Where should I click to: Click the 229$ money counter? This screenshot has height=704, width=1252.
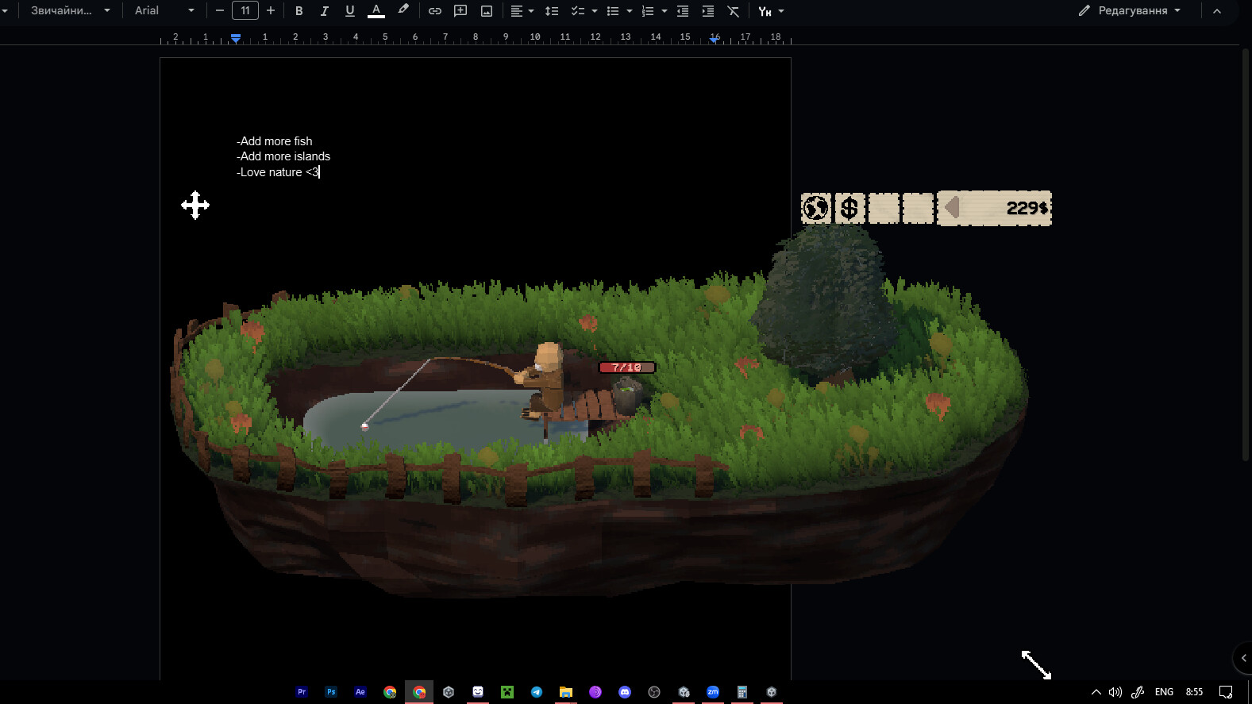(1027, 208)
